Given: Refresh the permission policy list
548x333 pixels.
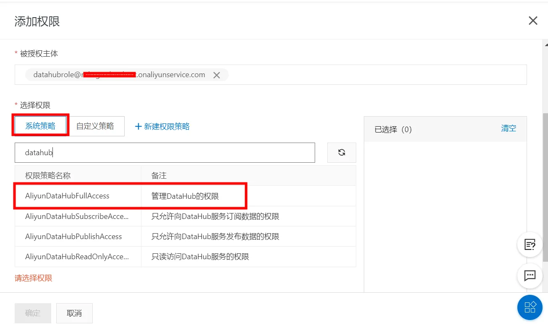Looking at the screenshot, I should point(342,153).
